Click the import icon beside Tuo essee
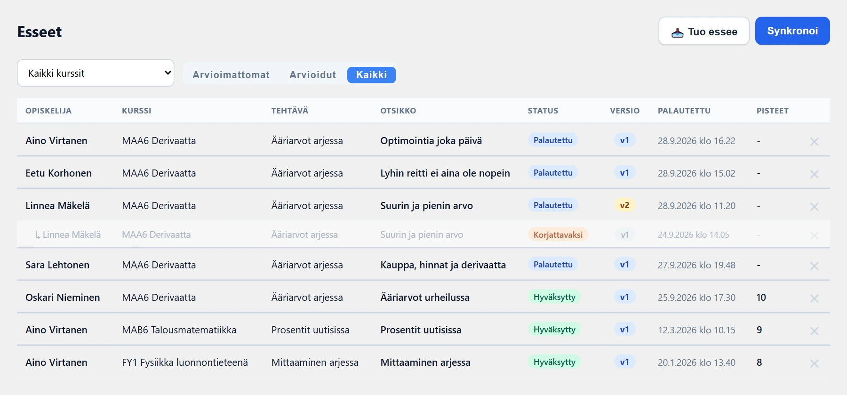 [677, 32]
